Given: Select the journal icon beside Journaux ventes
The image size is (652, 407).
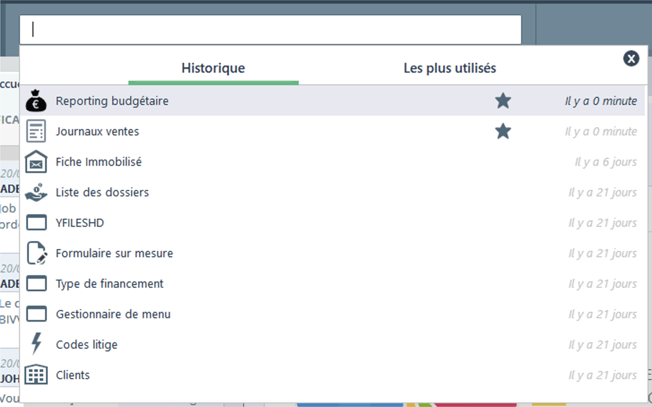Looking at the screenshot, I should pos(36,131).
